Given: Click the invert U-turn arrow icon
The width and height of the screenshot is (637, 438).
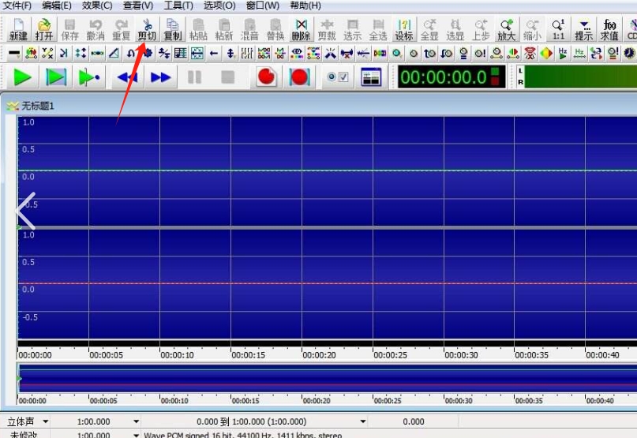Looking at the screenshot, I should point(131,53).
